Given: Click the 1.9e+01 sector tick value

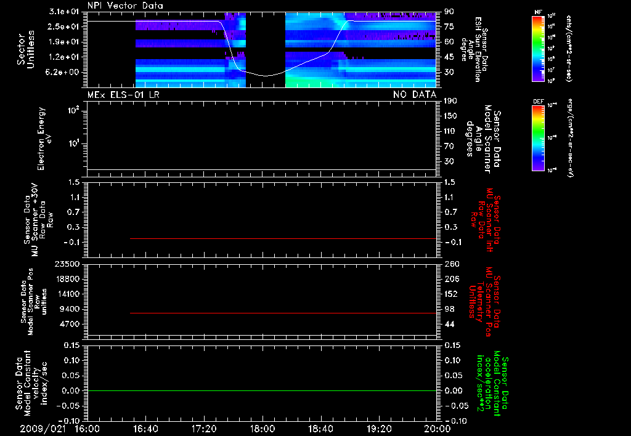Looking at the screenshot, I should tap(64, 42).
